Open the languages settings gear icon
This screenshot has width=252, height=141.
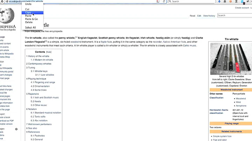click(x=16, y=129)
